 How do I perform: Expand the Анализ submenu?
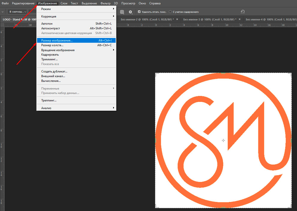click(x=76, y=108)
